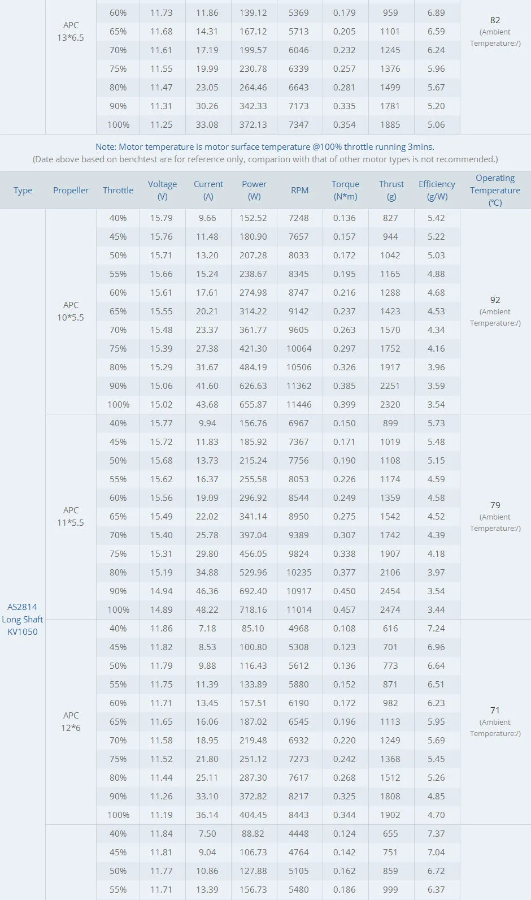Select efficiency value 7.37 cell
Image resolution: width=531 pixels, height=900 pixels.
[x=436, y=834]
